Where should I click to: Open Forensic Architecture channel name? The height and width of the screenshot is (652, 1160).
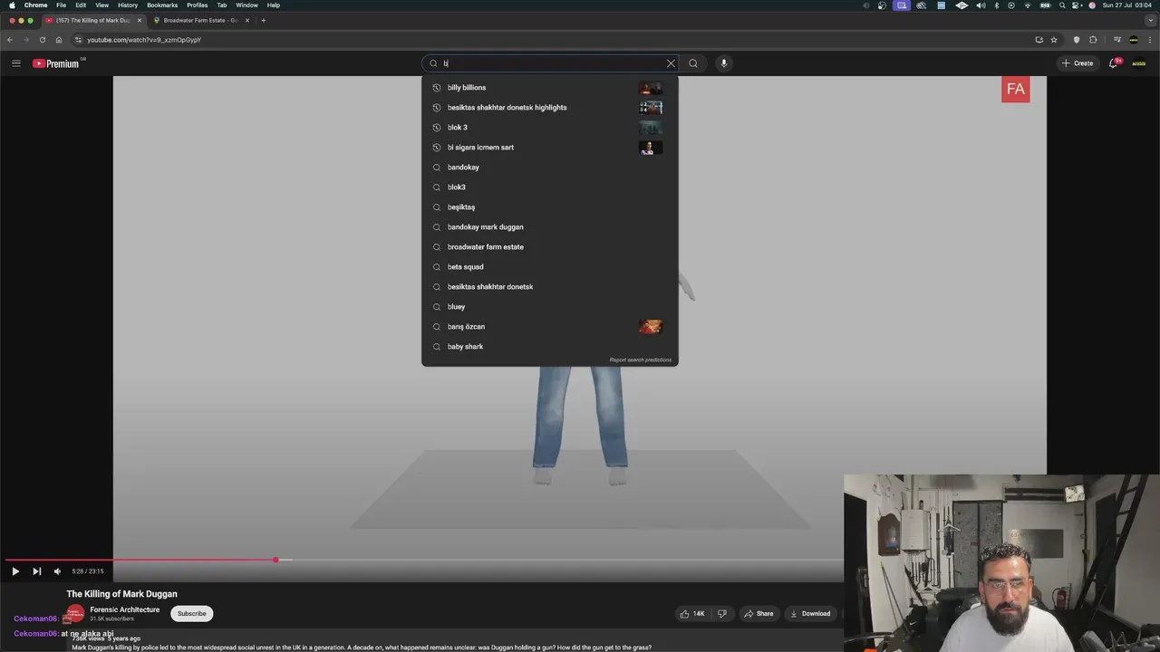click(124, 610)
